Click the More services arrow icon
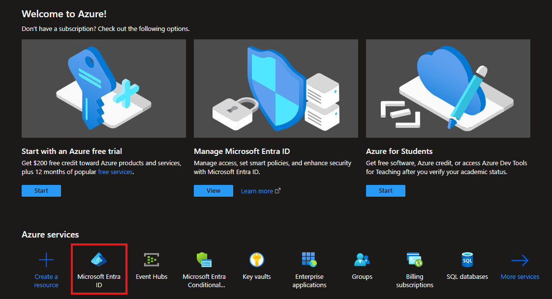This screenshot has width=552, height=299. [520, 260]
